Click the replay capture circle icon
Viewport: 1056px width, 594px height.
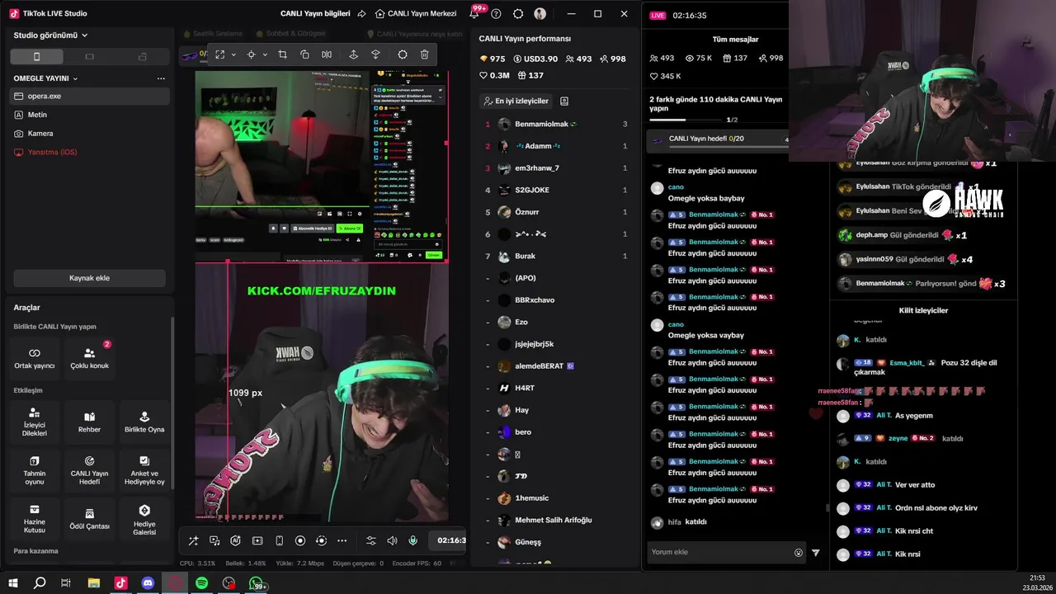coord(321,540)
